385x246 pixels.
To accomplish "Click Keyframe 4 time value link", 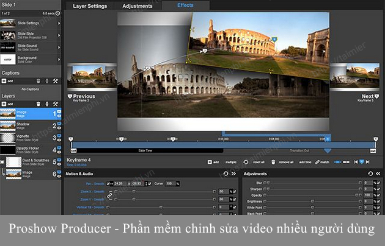I will tap(76, 165).
